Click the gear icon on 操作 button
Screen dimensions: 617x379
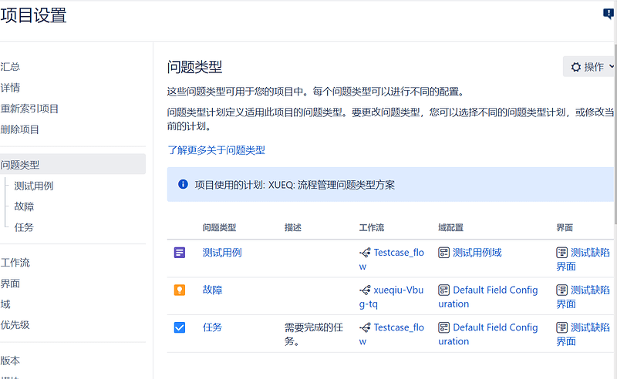click(575, 67)
